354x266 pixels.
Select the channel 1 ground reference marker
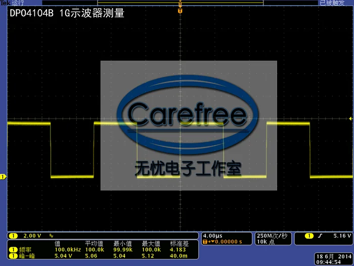3,177
